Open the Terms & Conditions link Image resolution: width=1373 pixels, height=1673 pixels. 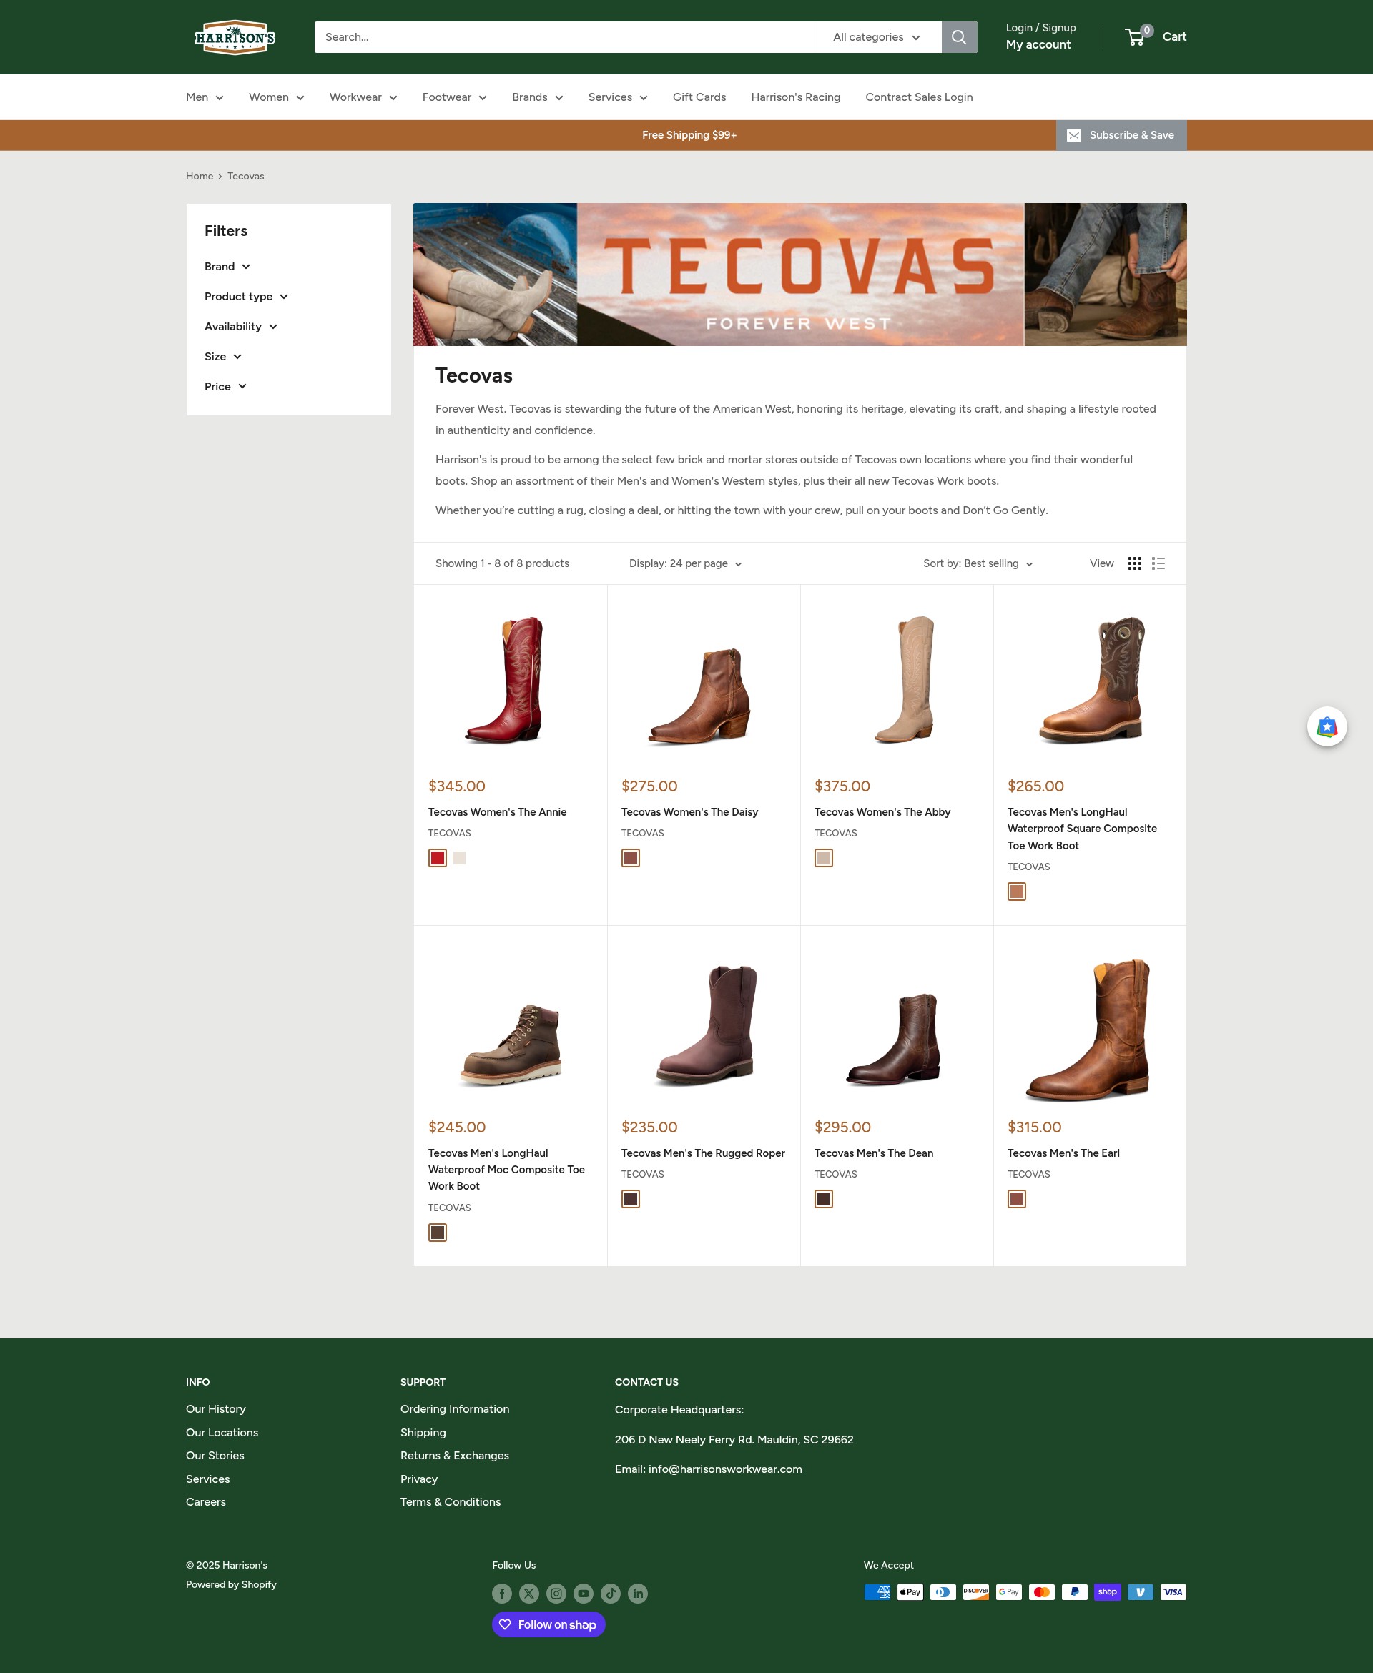click(450, 1502)
